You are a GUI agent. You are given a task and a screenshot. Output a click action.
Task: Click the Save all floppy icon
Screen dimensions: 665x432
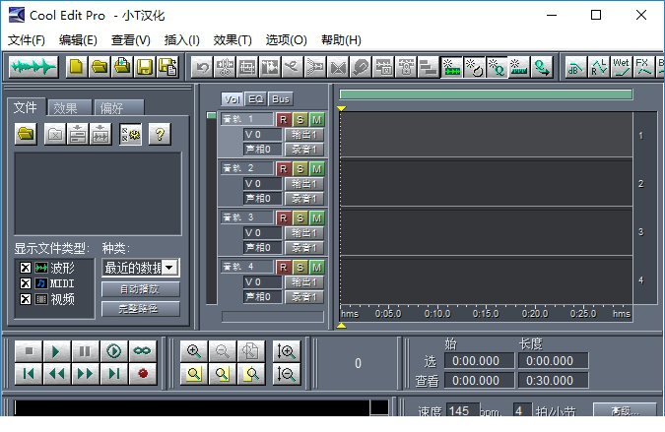click(167, 67)
